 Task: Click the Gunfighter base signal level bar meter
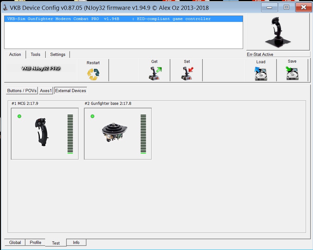point(143,134)
